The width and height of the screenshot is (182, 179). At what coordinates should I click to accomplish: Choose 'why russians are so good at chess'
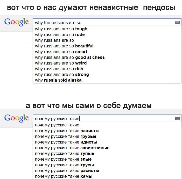tap(70, 57)
